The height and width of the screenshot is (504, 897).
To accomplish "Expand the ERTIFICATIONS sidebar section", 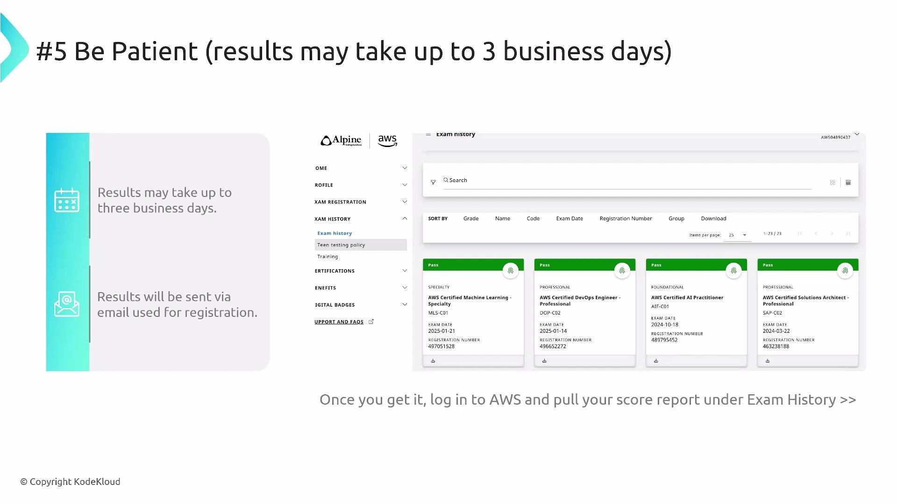I will (405, 270).
